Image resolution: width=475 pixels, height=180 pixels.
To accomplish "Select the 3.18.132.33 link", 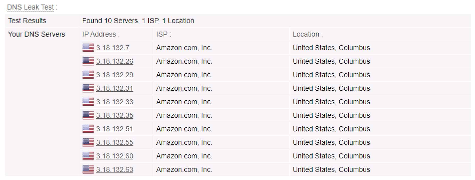I will 115,102.
